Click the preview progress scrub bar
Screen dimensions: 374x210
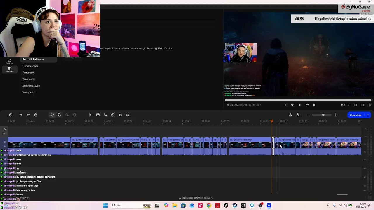click(x=298, y=100)
